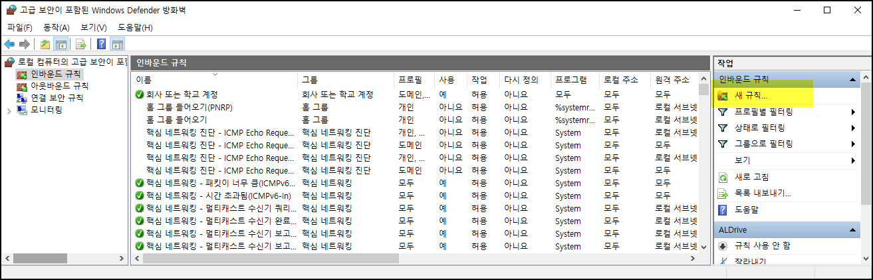Click the actions pane scrollbar down arrow

pos(866,258)
